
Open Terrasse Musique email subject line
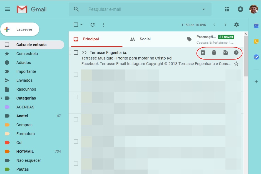pyautogui.click(x=127, y=58)
